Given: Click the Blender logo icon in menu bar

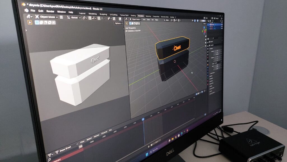Looking at the screenshot, I should coord(26,10).
